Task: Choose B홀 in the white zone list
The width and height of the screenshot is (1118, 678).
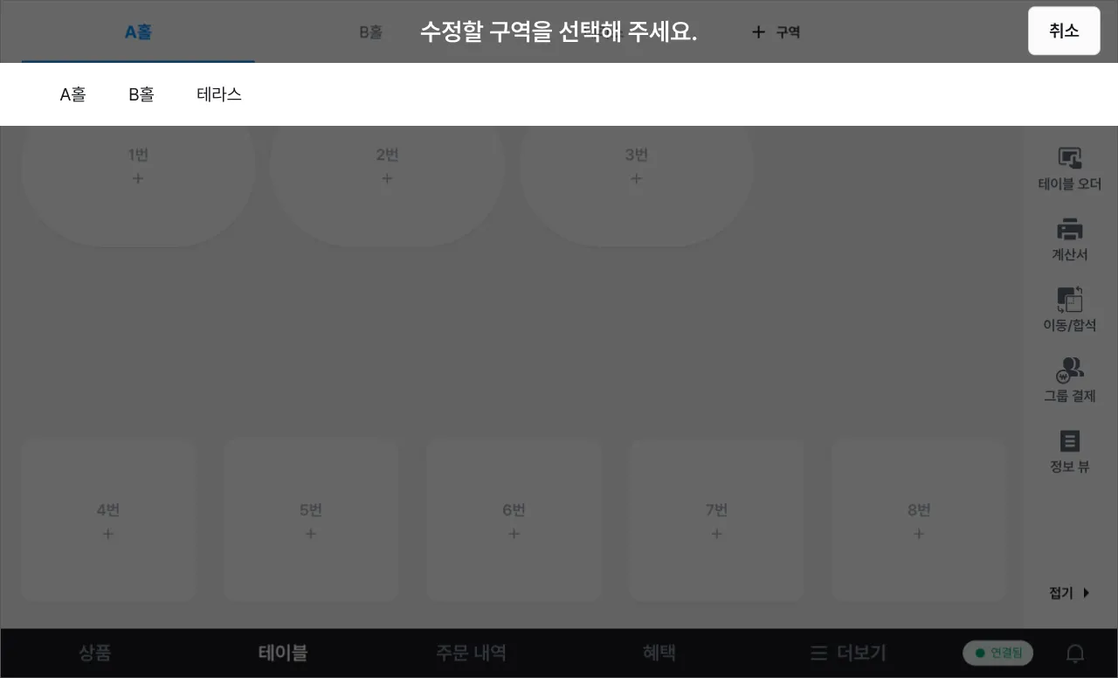Action: (x=141, y=94)
